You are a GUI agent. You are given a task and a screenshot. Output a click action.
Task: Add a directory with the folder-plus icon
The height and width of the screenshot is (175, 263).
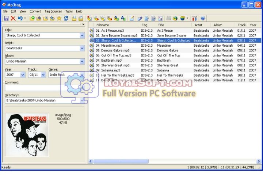39,18
